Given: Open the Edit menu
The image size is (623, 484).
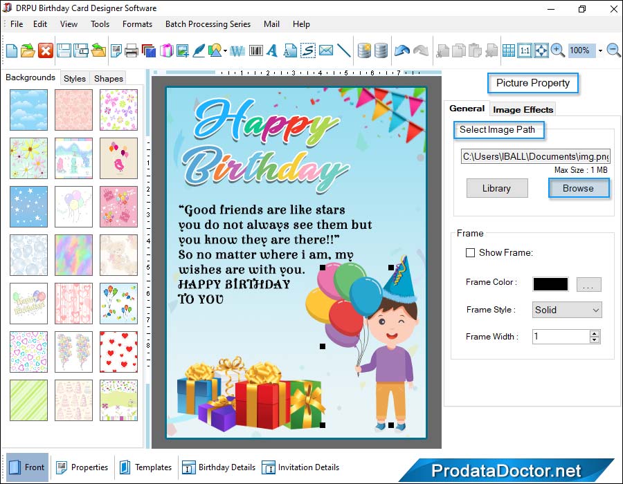Looking at the screenshot, I should (40, 24).
